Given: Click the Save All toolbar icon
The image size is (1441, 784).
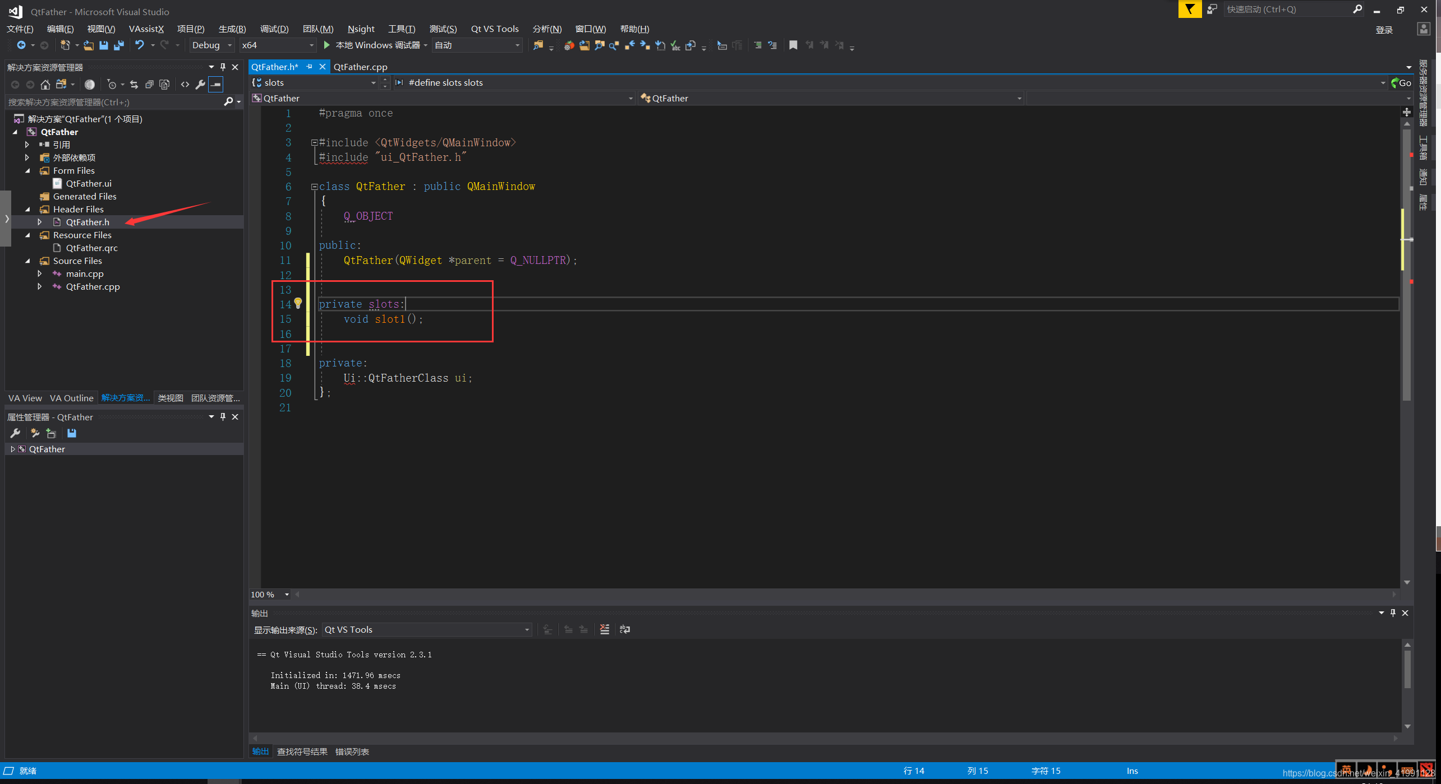Looking at the screenshot, I should click(119, 45).
